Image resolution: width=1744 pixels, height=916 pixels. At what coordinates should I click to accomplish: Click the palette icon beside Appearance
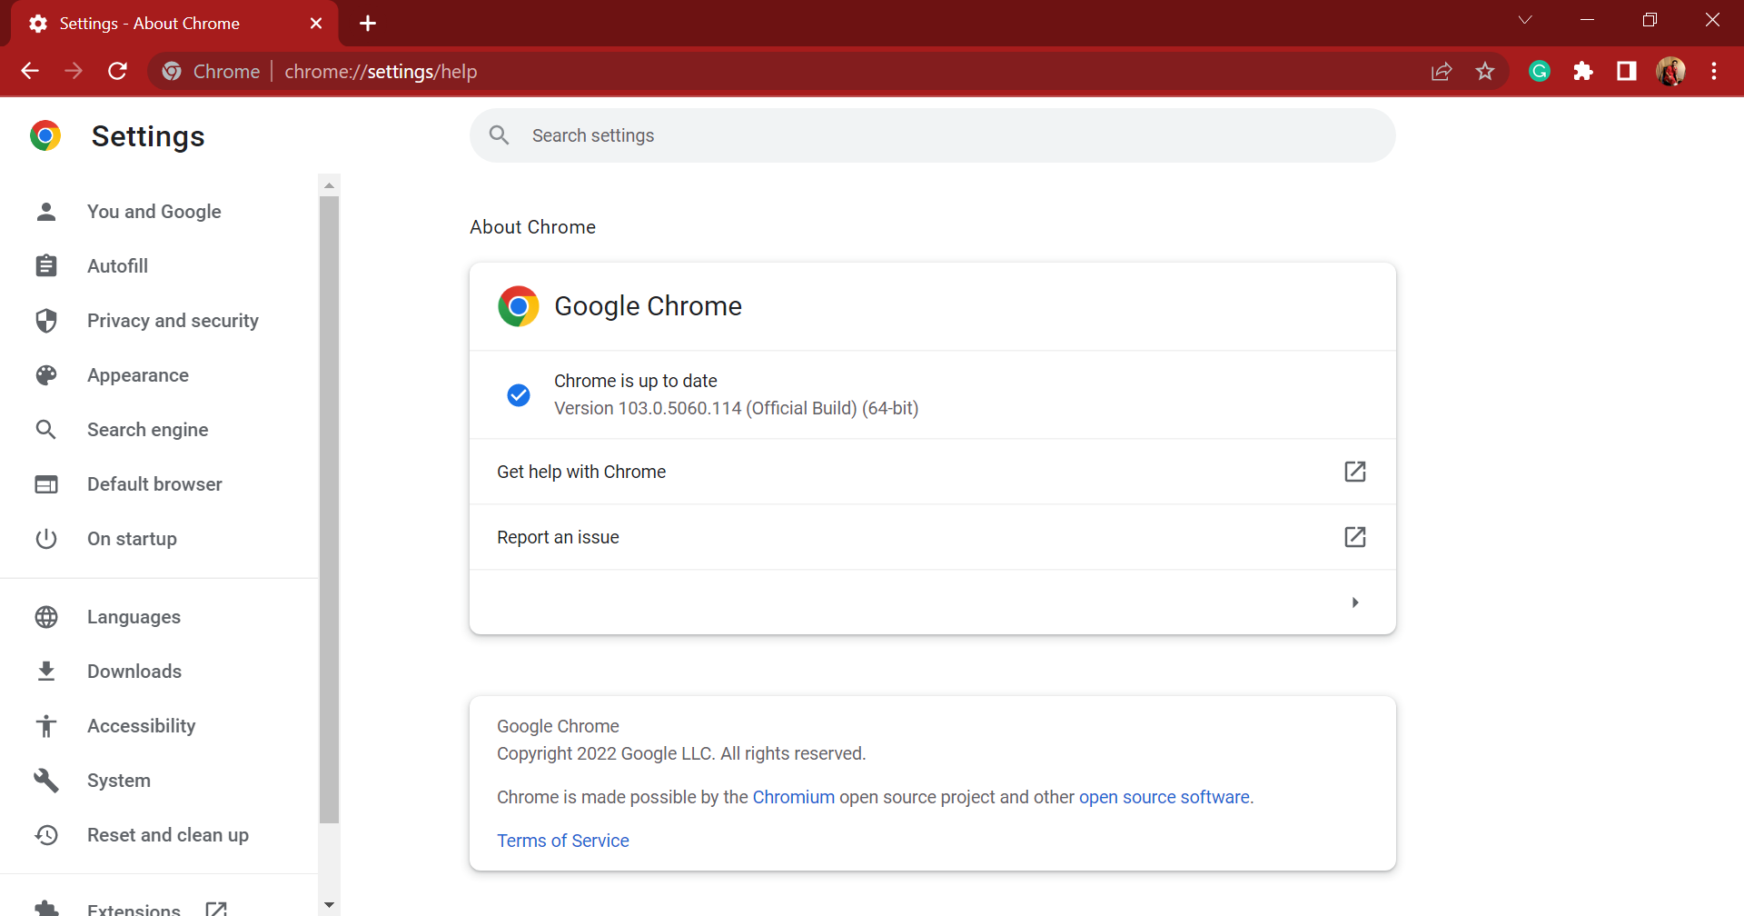46,375
